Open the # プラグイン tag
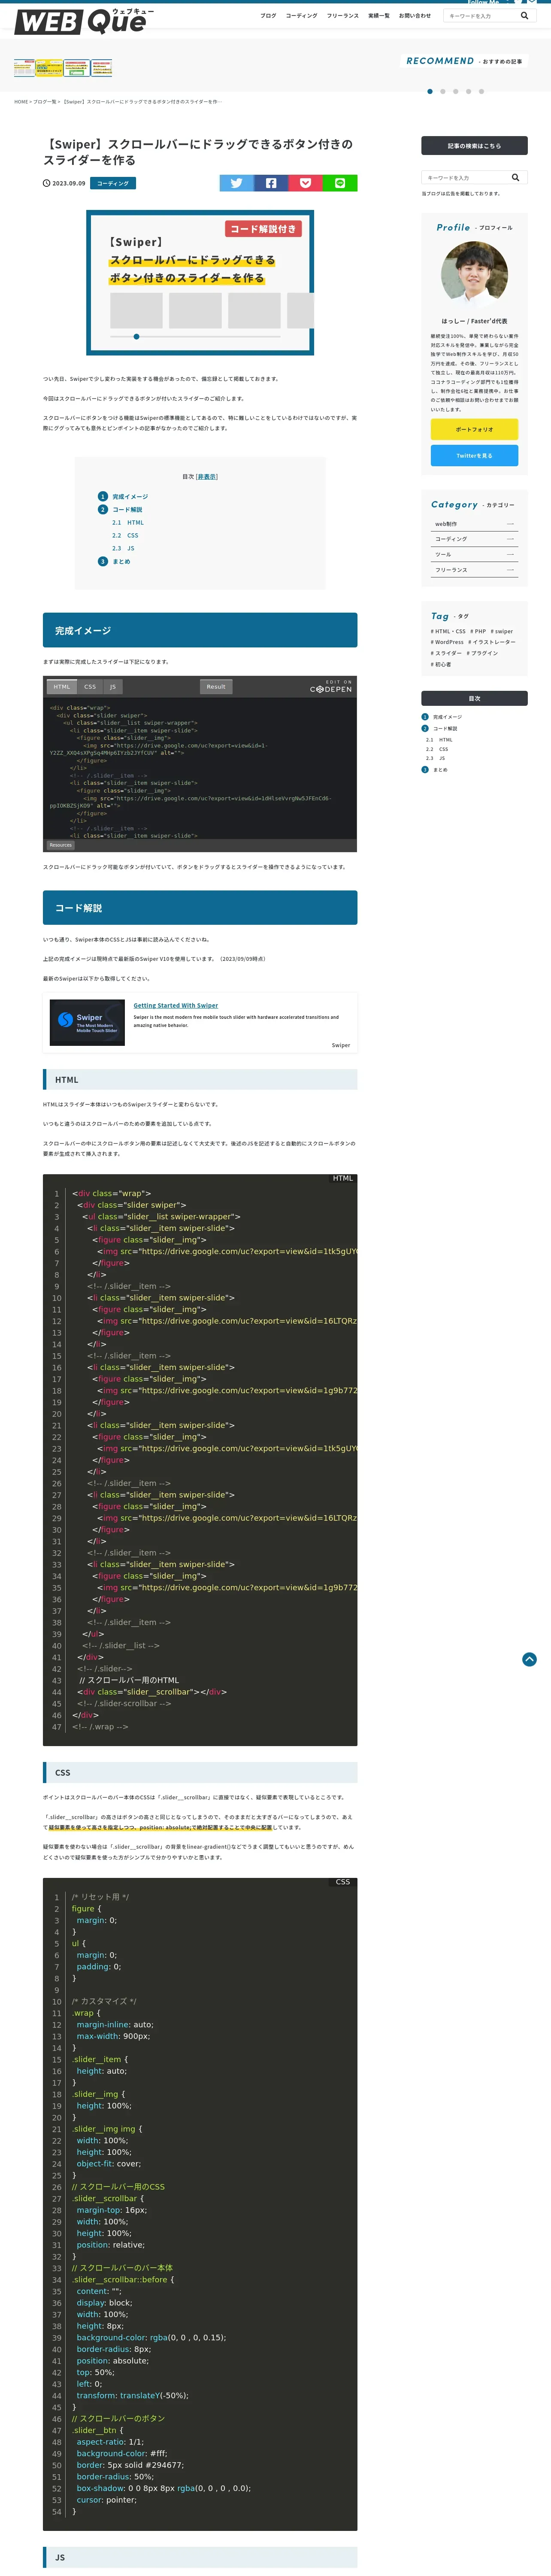 click(482, 653)
